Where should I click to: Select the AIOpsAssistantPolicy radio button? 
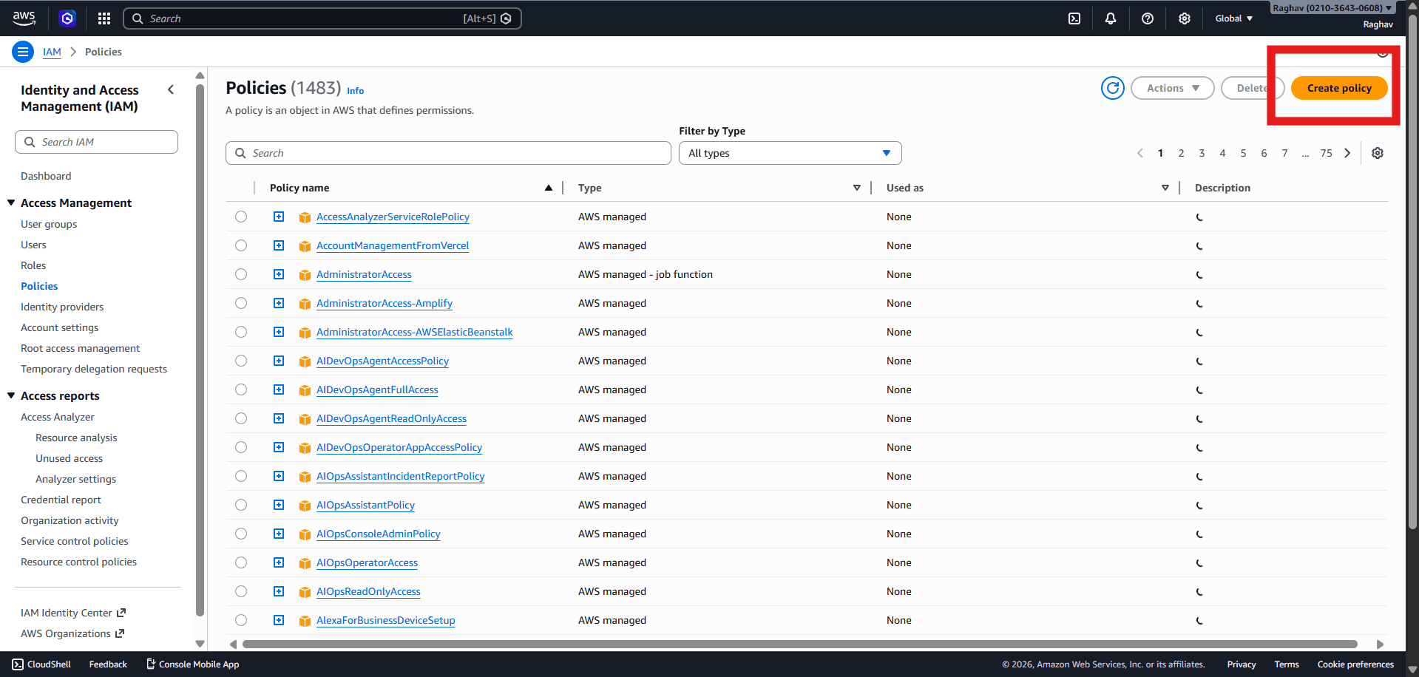click(x=241, y=505)
